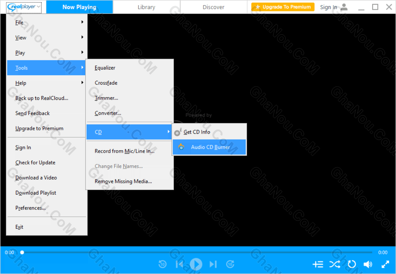Click the user profile icon
396x274 pixels.
[x=344, y=7]
